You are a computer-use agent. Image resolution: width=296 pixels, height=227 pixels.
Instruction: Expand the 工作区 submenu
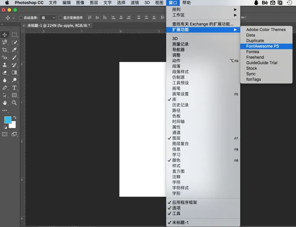pos(203,15)
